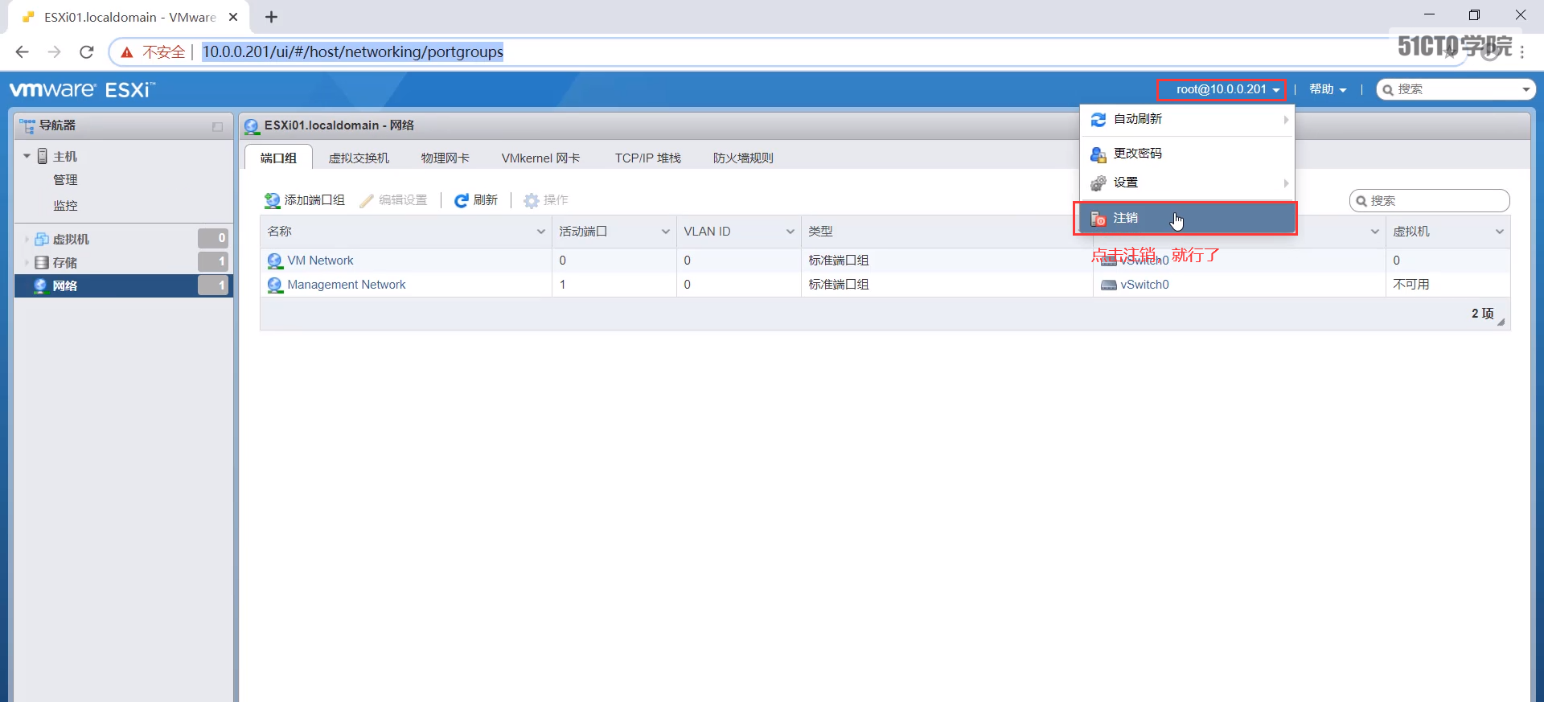Screen dimensions: 1544x702
Task: Click the browser address bar URL
Action: pos(352,52)
